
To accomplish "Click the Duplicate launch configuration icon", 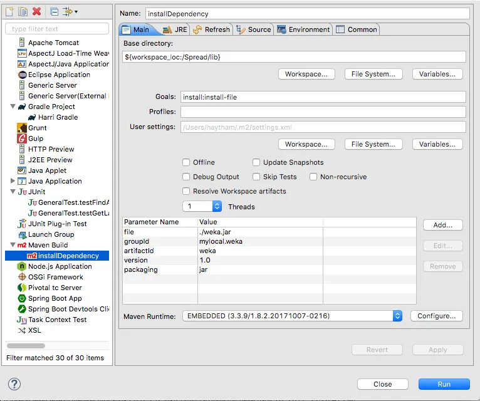I will 23,12.
